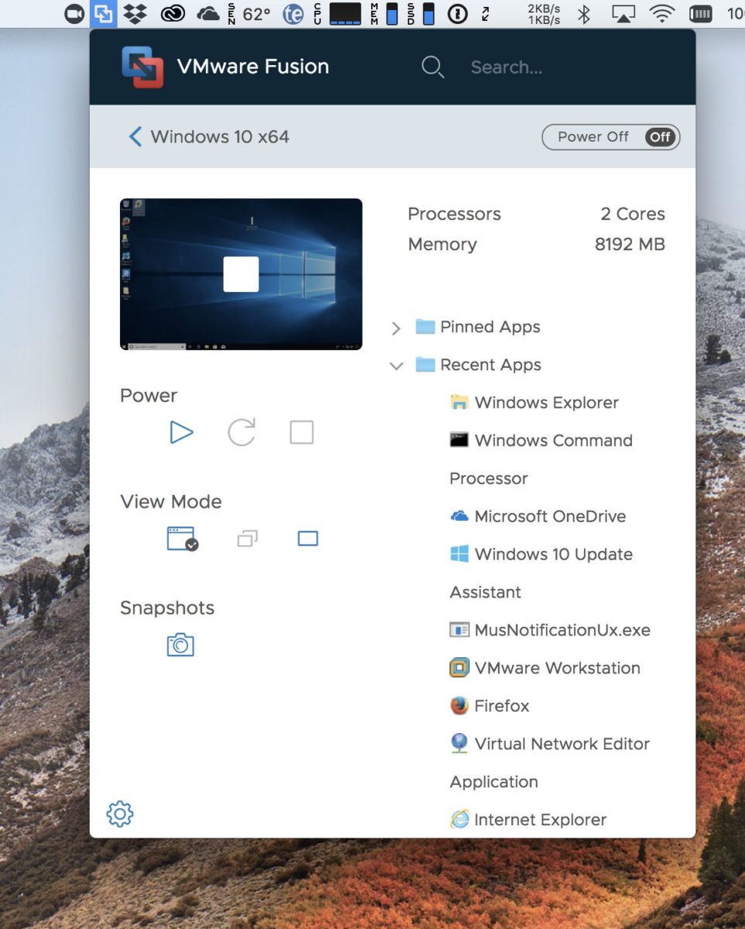Viewport: 745px width, 929px height.
Task: Take a snapshot using the camera icon
Action: tap(179, 643)
